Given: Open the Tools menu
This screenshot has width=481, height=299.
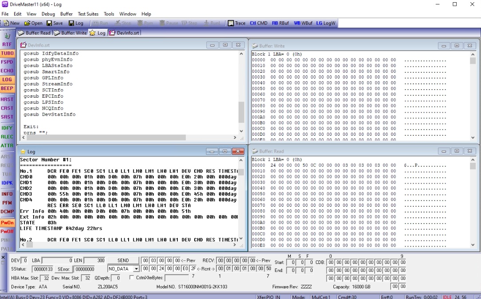Looking at the screenshot, I should pos(109,14).
